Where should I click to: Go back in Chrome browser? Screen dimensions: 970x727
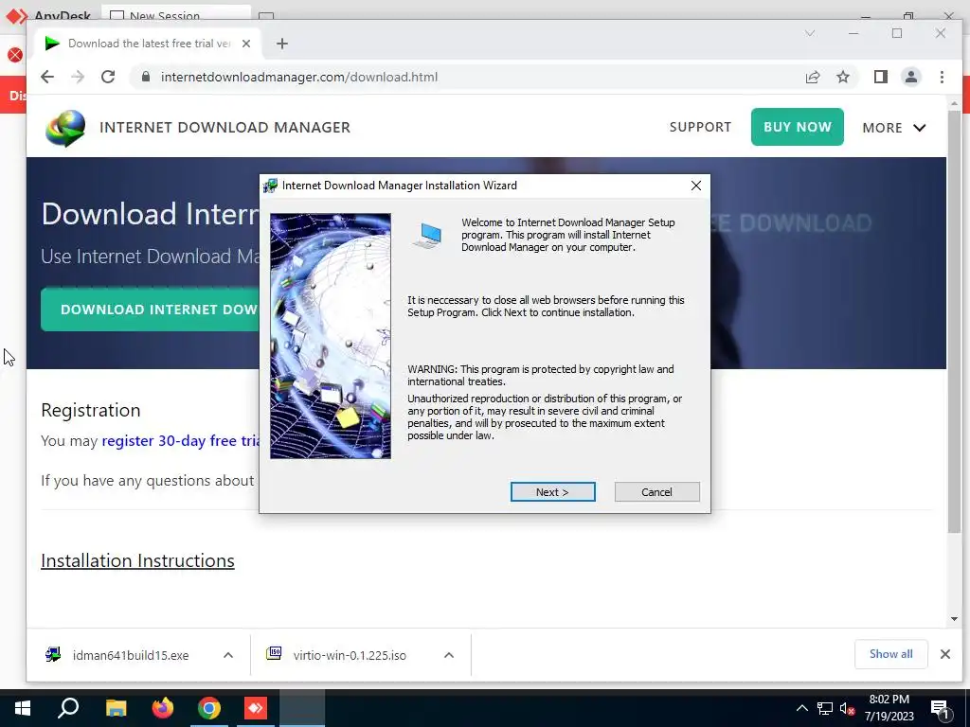pyautogui.click(x=47, y=77)
